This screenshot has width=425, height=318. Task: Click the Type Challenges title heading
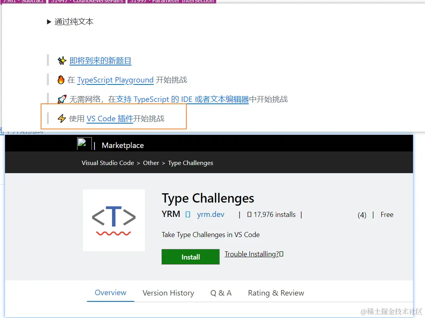click(208, 198)
